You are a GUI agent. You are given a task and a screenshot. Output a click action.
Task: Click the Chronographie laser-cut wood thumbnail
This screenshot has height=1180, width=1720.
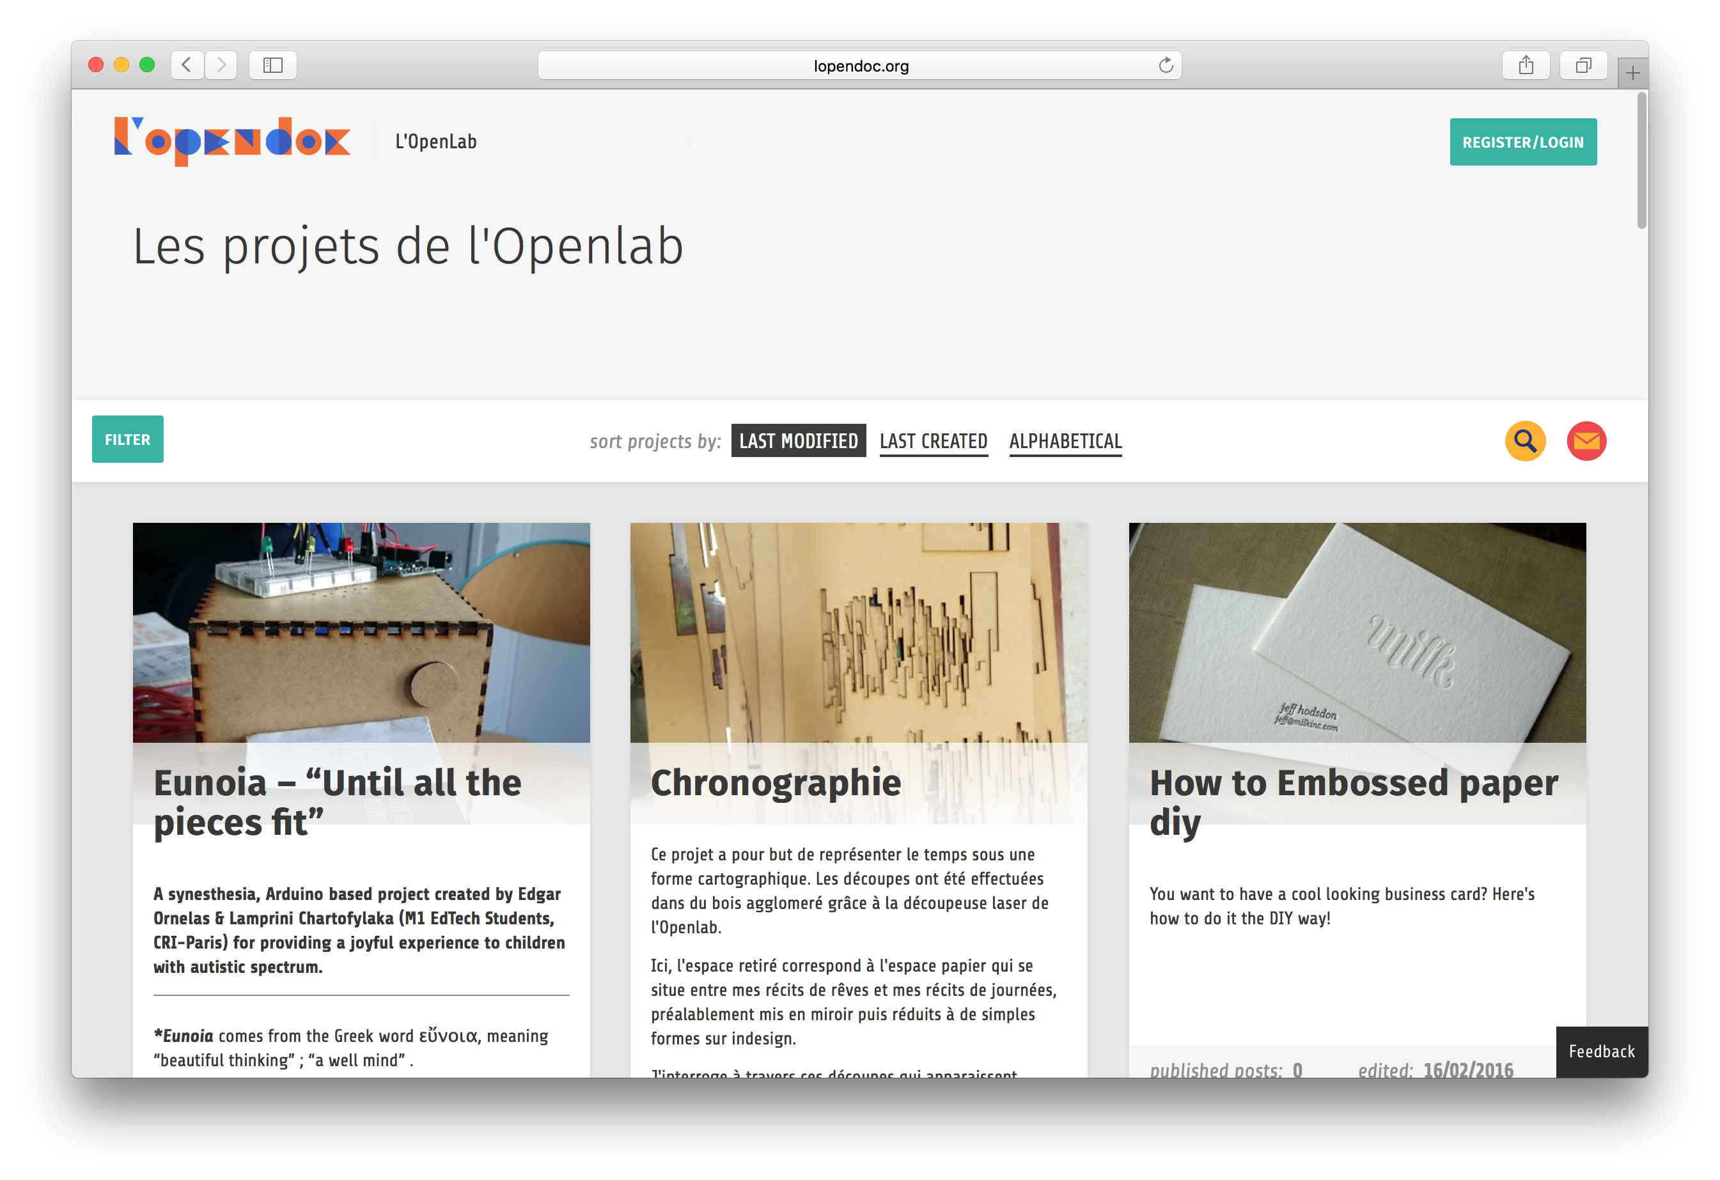point(859,633)
